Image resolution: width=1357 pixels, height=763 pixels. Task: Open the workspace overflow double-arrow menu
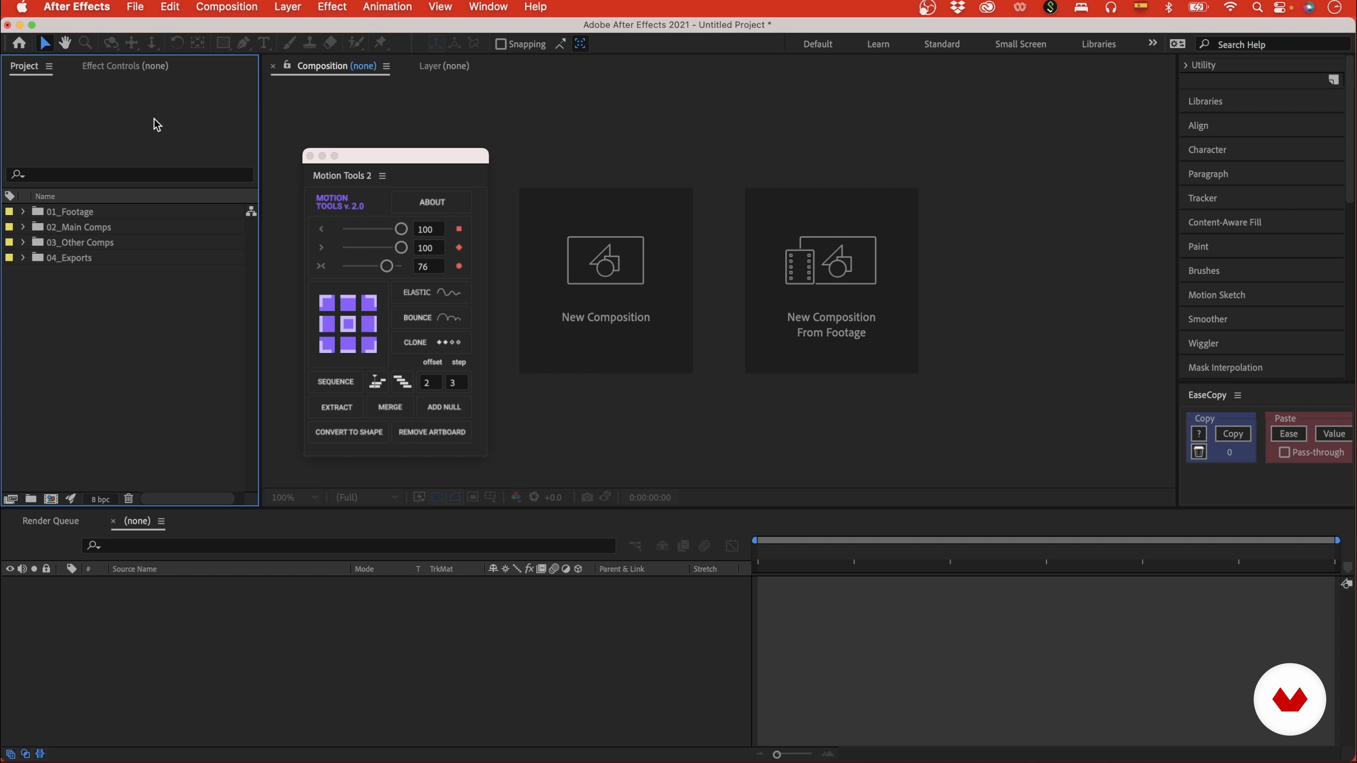(x=1153, y=43)
